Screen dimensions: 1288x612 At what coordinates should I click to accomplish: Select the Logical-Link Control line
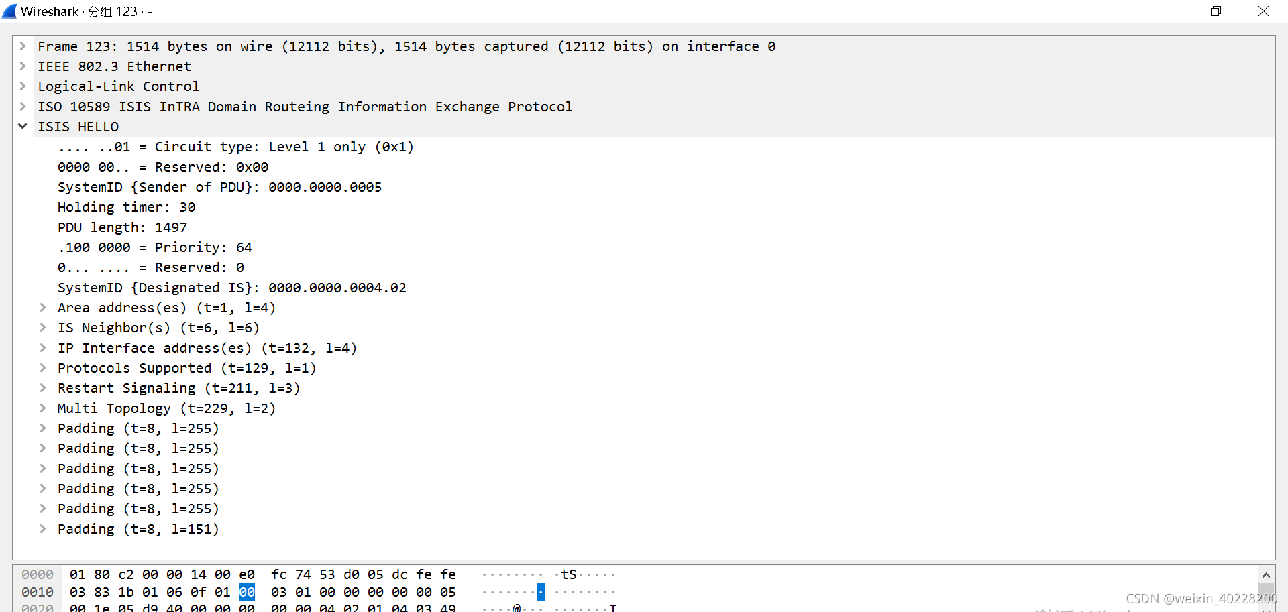coord(119,86)
